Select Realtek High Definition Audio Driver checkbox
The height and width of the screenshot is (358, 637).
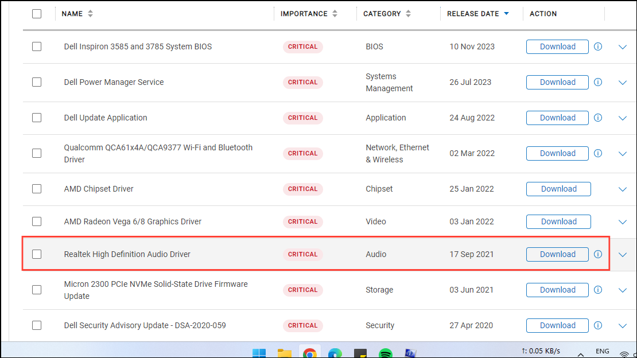tap(37, 254)
